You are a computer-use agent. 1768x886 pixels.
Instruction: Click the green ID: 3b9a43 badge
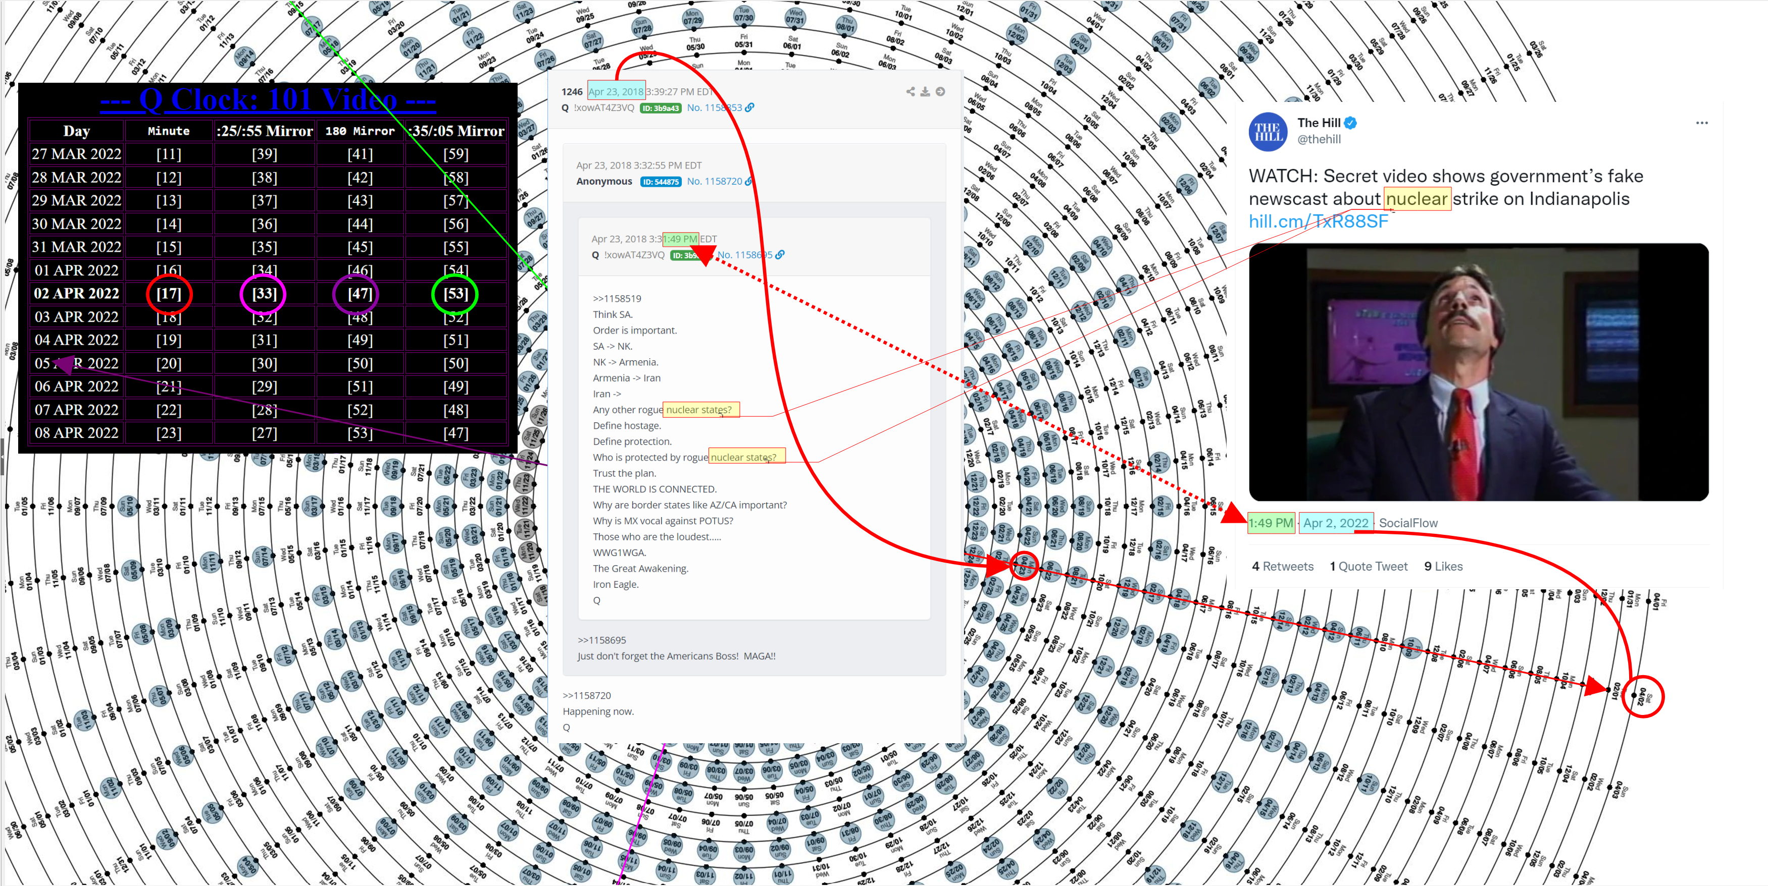[x=660, y=108]
